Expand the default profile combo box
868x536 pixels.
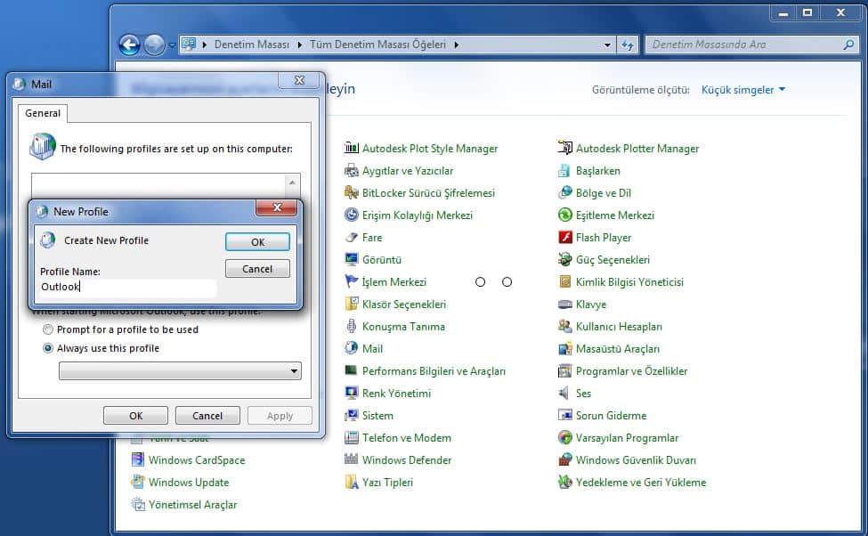coord(294,371)
